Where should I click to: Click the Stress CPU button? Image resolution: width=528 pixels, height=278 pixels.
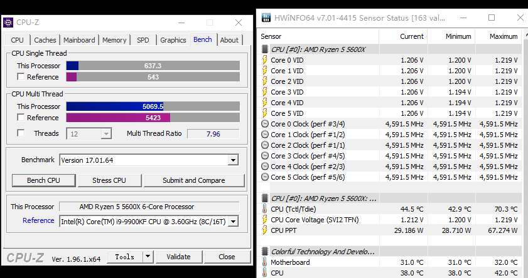tap(109, 180)
